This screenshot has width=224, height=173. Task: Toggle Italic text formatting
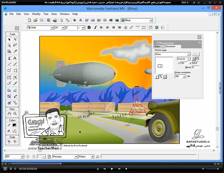pos(95,27)
